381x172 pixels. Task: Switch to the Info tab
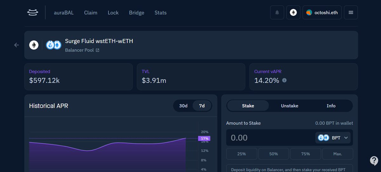[331, 106]
